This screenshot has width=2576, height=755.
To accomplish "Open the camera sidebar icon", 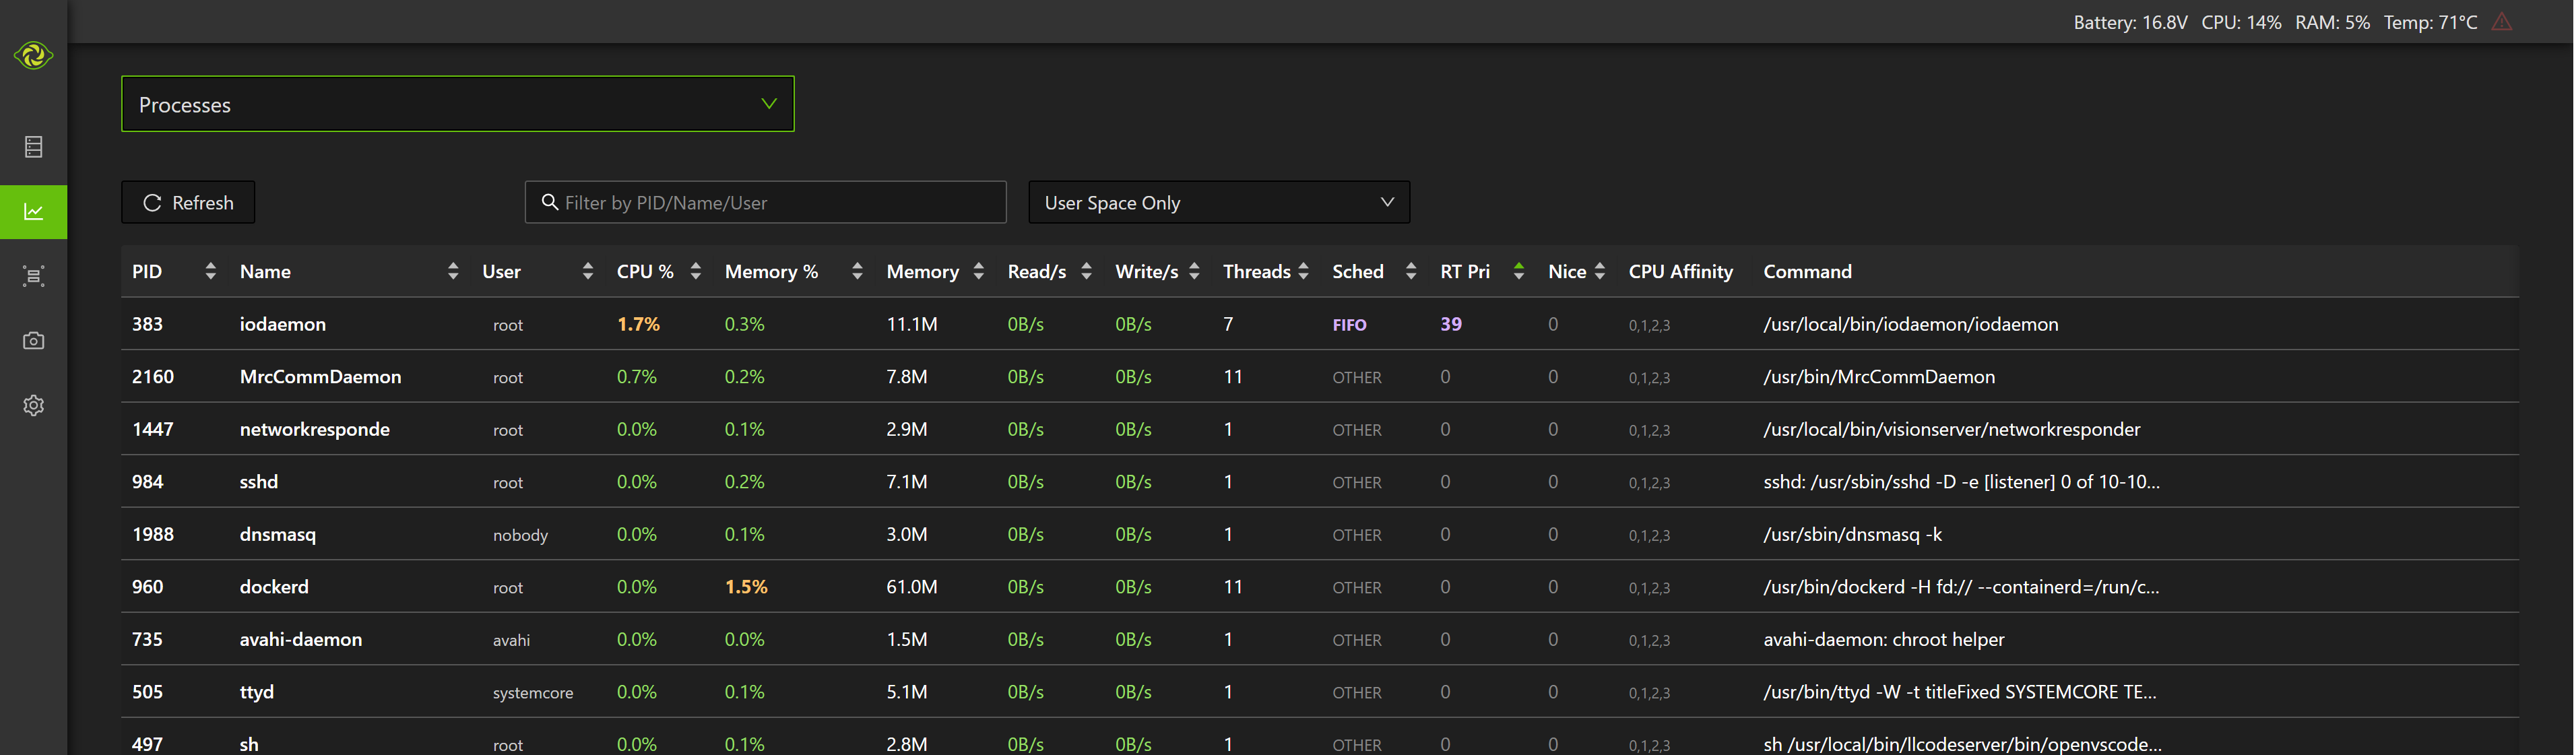I will pos(33,341).
